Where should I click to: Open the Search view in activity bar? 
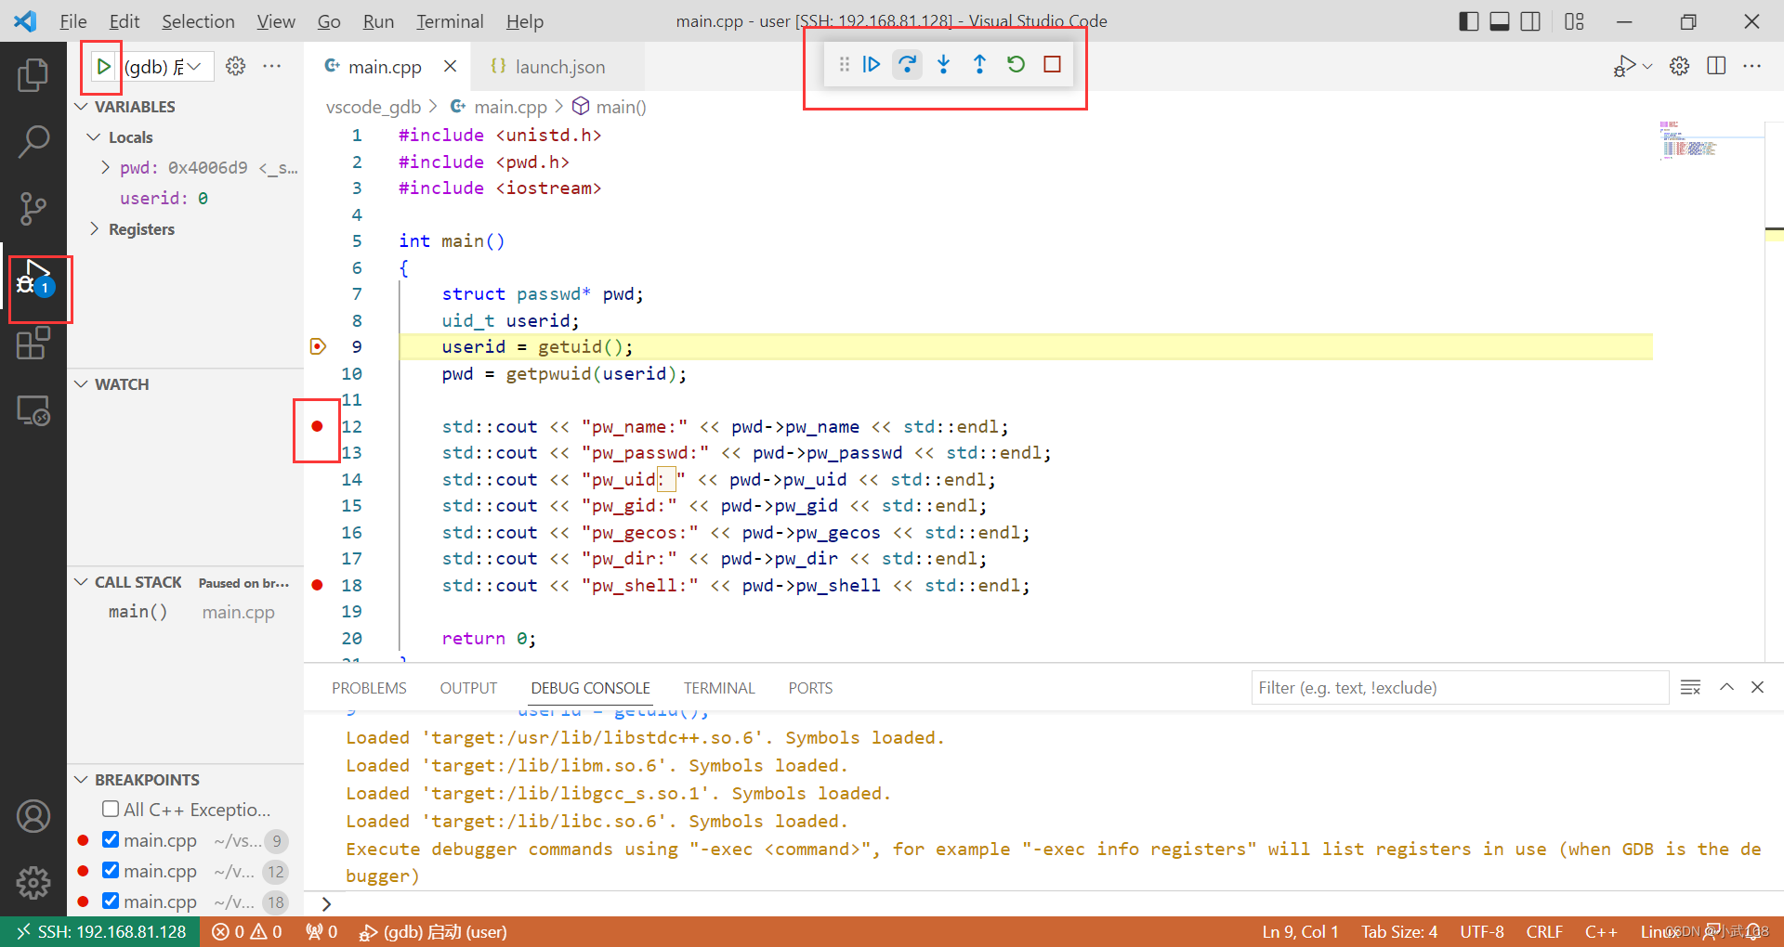pos(33,142)
